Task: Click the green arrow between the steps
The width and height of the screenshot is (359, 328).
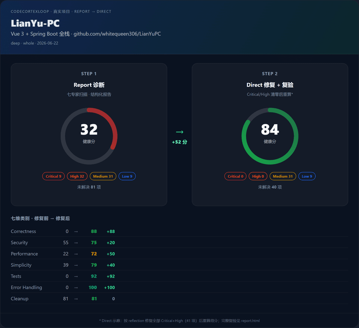Action: (x=179, y=132)
